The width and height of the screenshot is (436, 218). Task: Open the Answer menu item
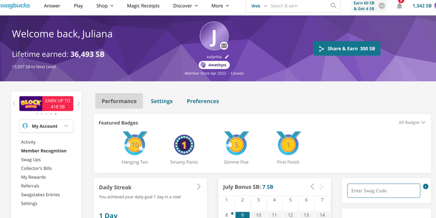click(52, 6)
